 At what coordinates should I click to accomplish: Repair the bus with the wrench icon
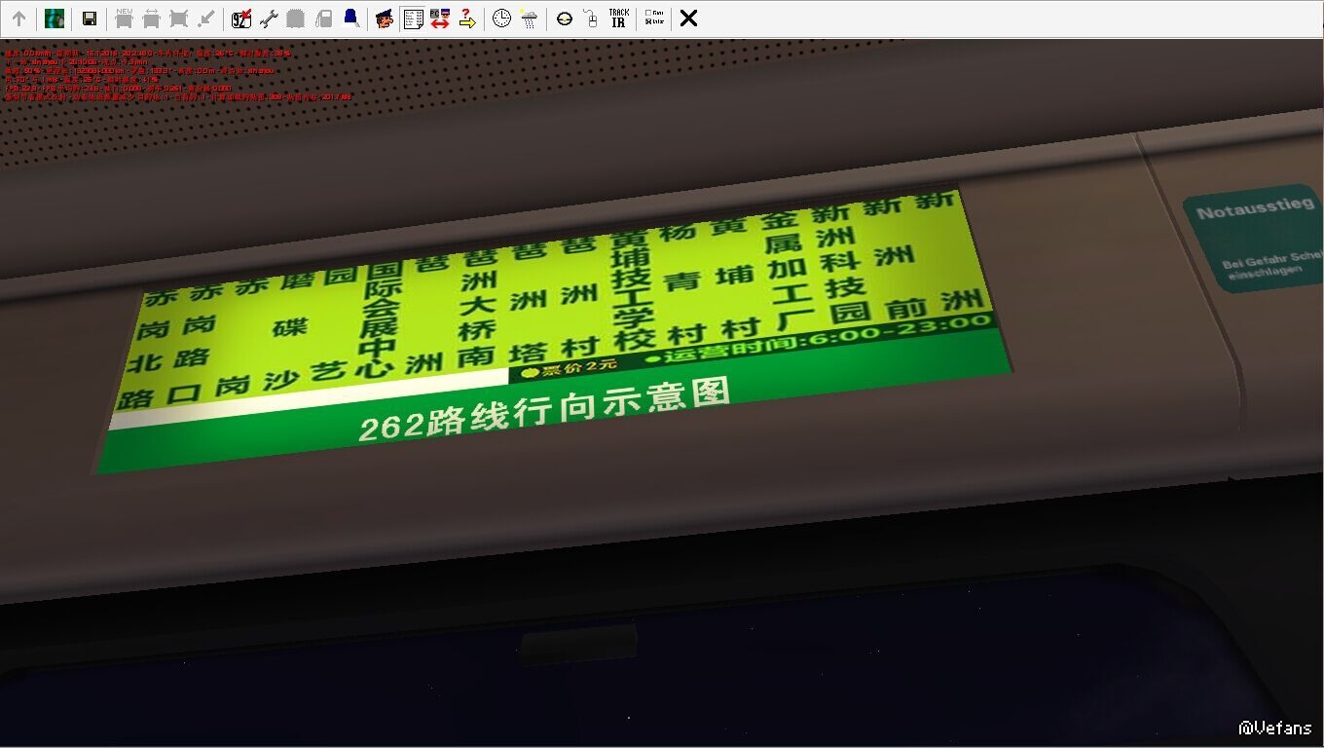tap(269, 19)
